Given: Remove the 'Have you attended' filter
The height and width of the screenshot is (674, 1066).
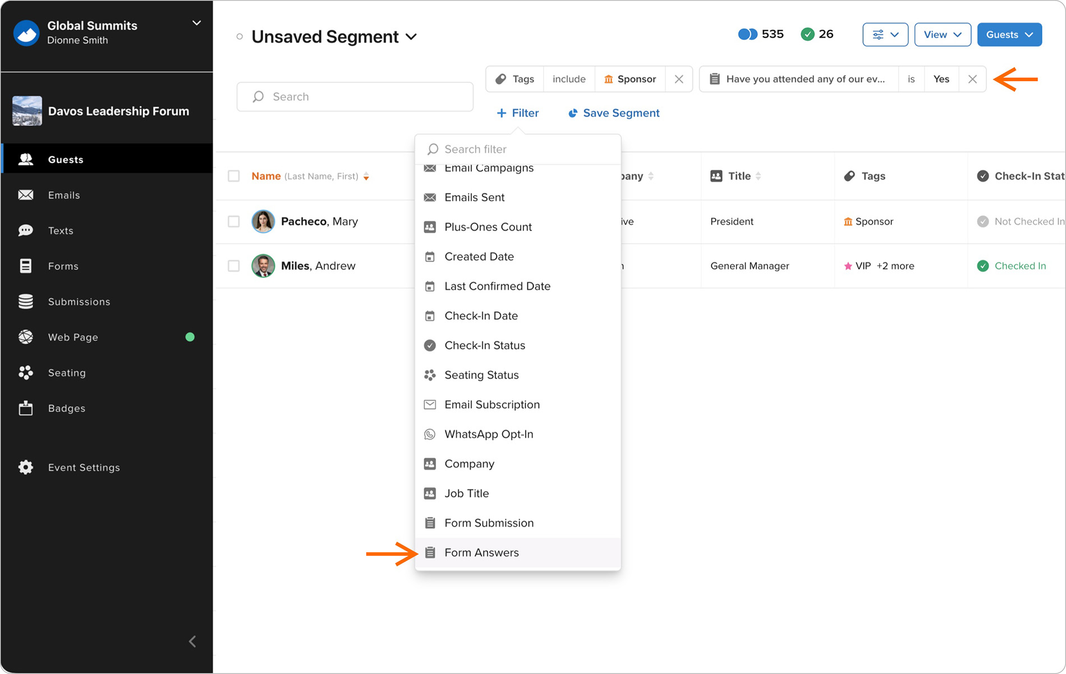Looking at the screenshot, I should coord(972,79).
